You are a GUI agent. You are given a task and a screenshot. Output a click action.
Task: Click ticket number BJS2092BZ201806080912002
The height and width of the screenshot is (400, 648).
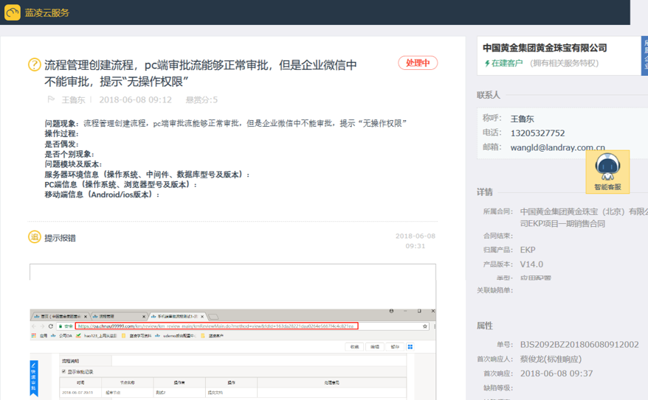(x=579, y=345)
